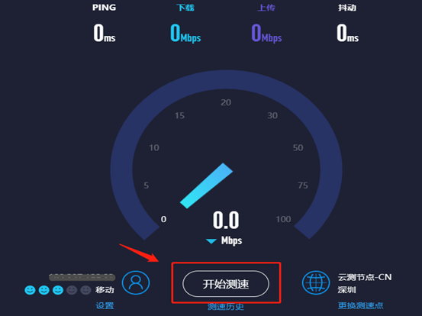Select the 下载 download result
This screenshot has width=422, height=316.
[185, 33]
